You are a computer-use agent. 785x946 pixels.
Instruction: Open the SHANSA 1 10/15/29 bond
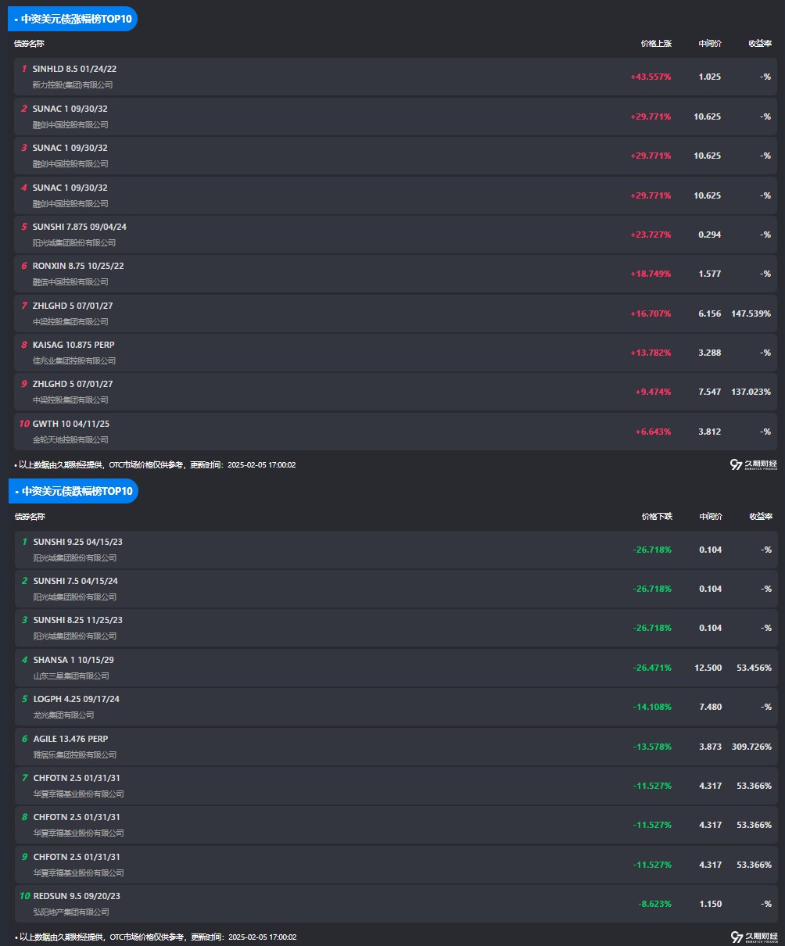click(73, 660)
